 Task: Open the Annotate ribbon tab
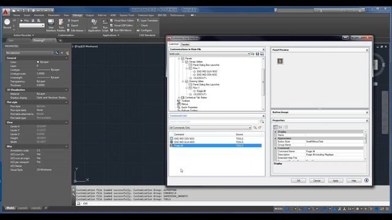[x=39, y=15]
